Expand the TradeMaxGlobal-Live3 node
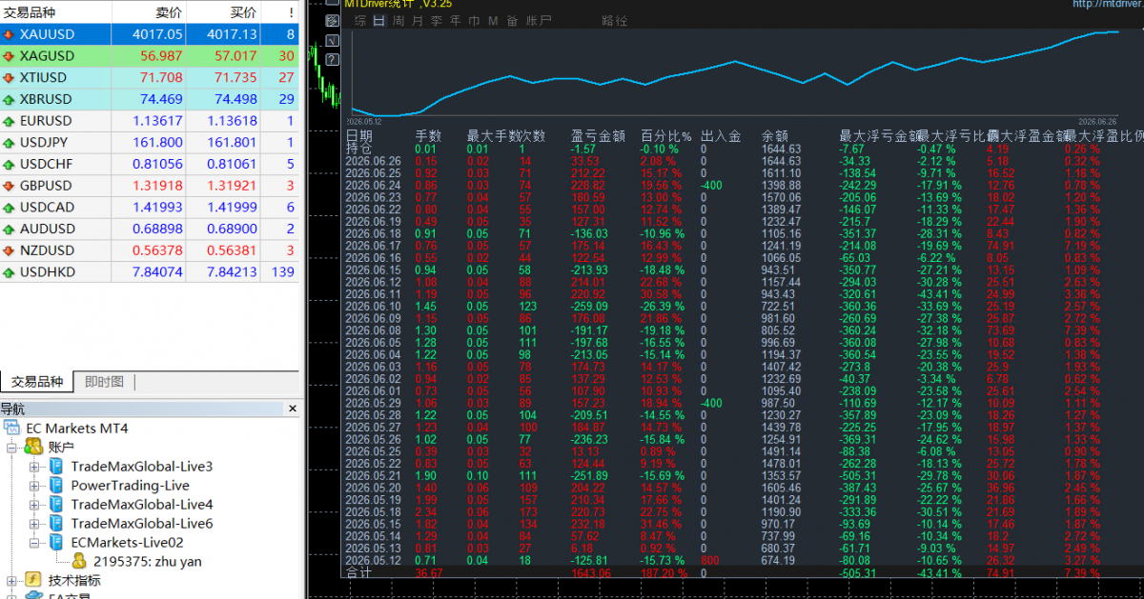The width and height of the screenshot is (1144, 599). tap(34, 466)
